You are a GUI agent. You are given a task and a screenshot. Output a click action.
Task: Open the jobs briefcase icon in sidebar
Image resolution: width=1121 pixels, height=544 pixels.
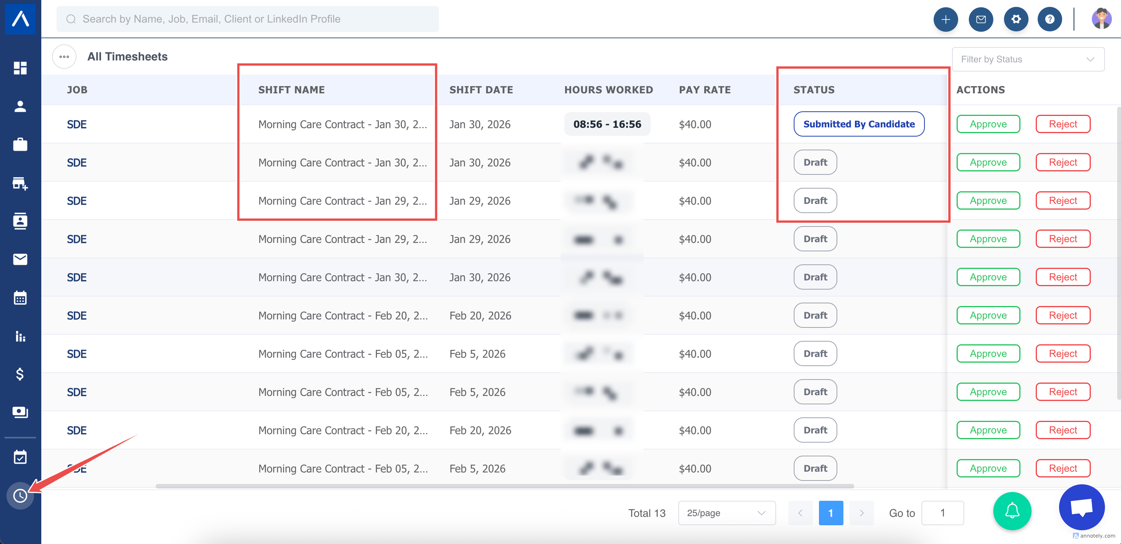(20, 145)
